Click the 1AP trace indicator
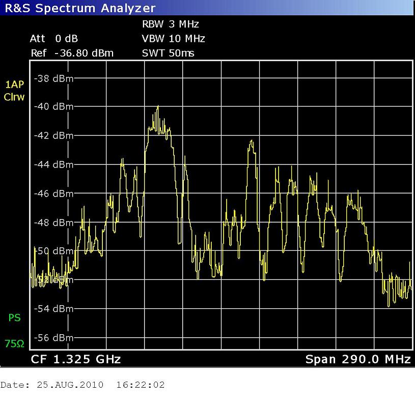 tap(14, 85)
